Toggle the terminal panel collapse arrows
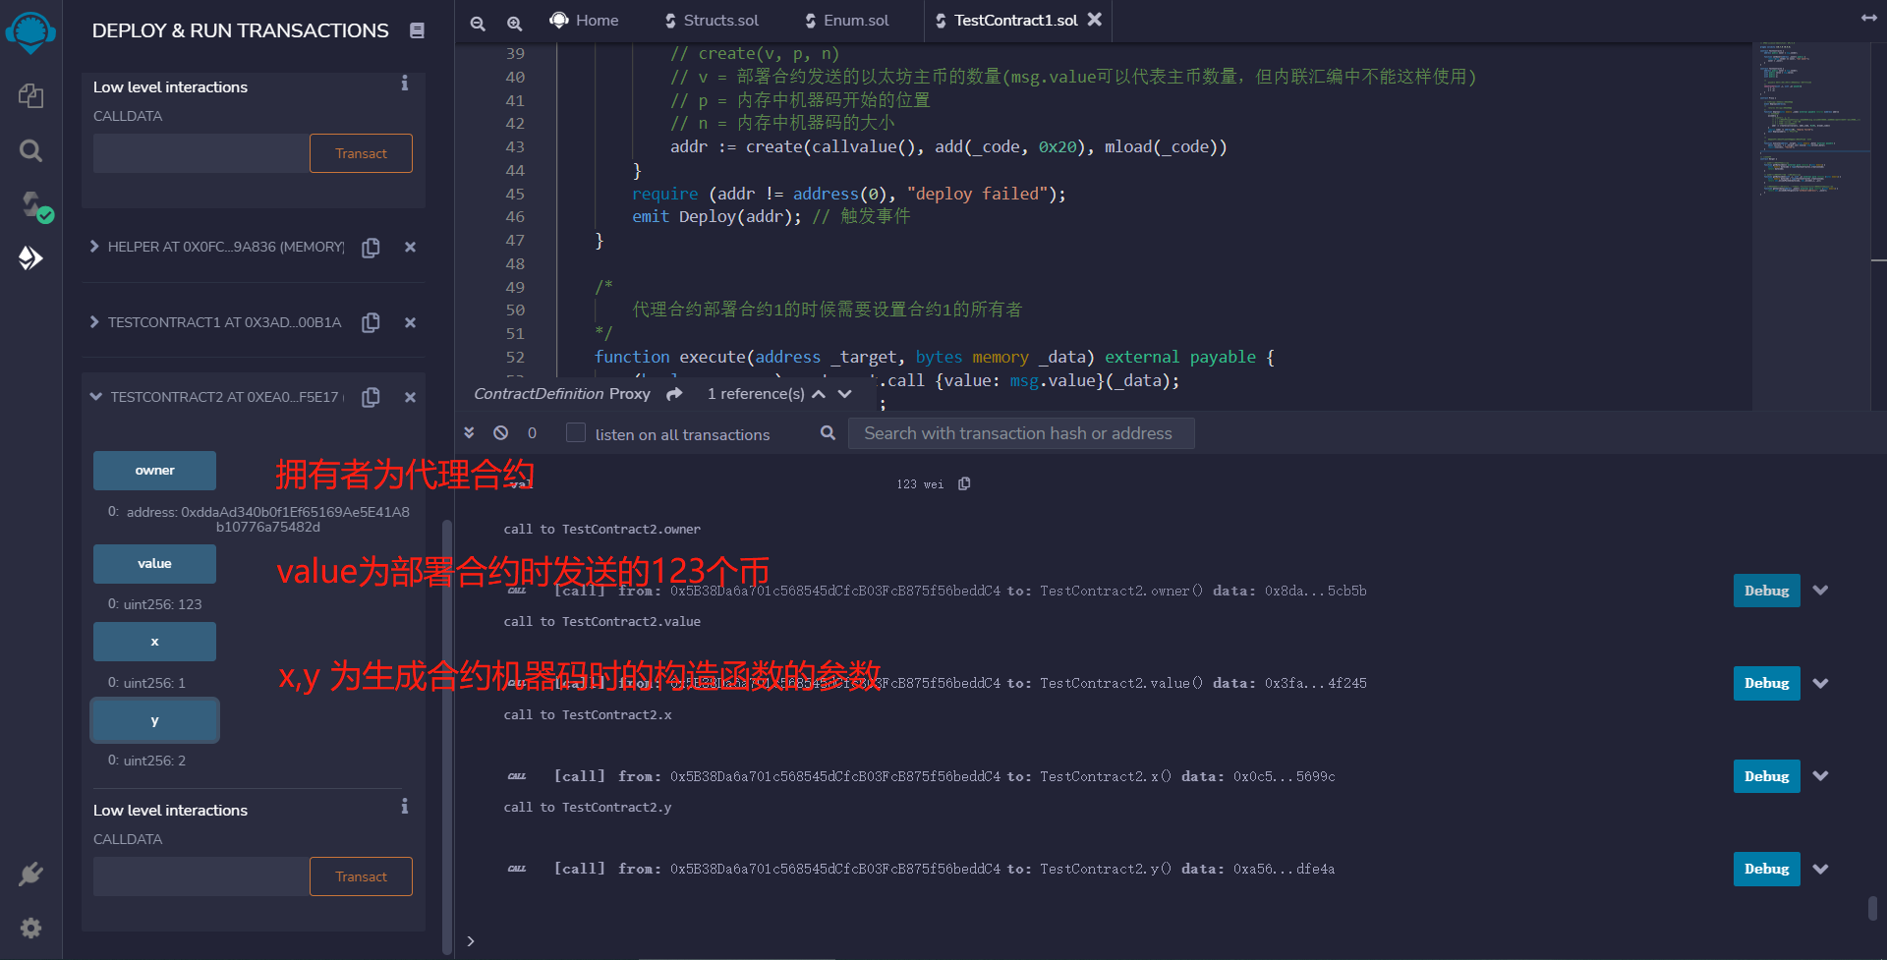Viewport: 1887px width, 960px height. click(470, 432)
